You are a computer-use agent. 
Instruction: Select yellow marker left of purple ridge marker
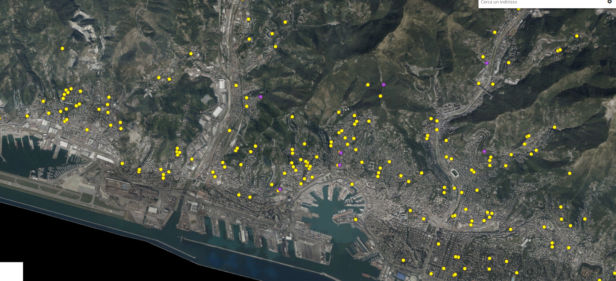pos(368,85)
